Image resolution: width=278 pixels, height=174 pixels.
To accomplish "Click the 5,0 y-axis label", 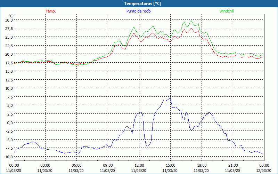I will (10, 105).
